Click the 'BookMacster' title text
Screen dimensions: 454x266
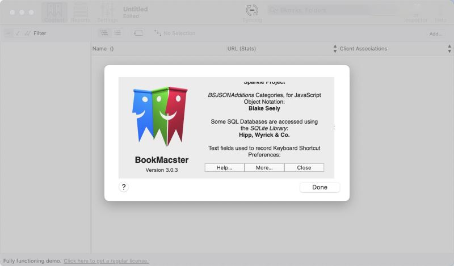point(162,160)
